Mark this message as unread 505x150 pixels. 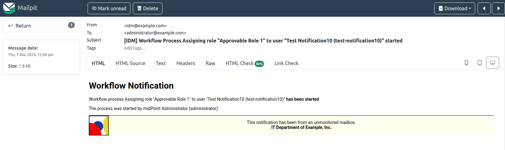[109, 8]
